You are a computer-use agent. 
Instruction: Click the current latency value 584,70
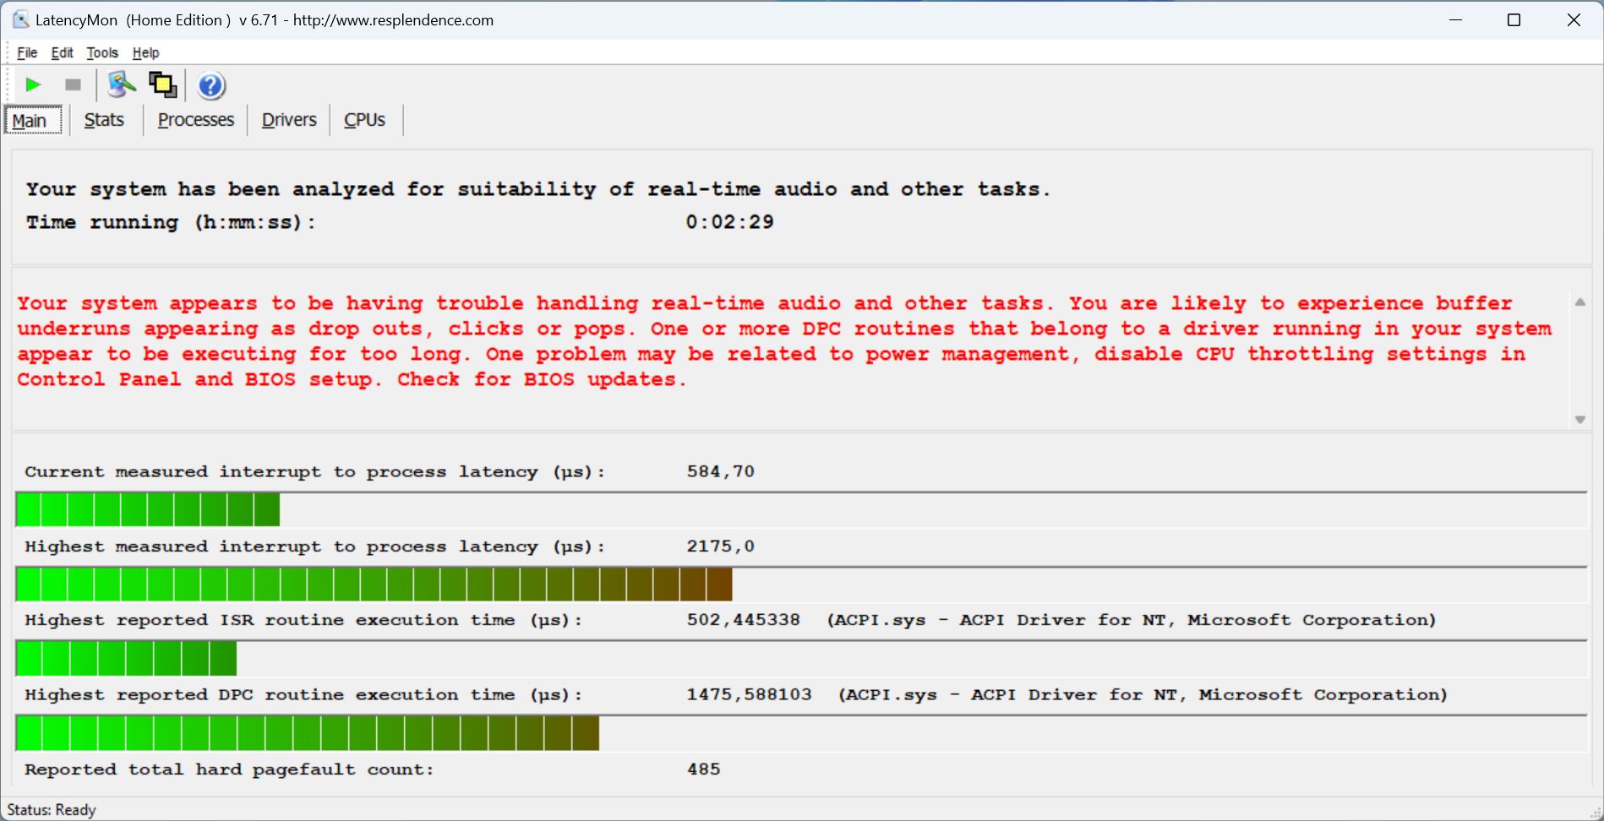[721, 471]
